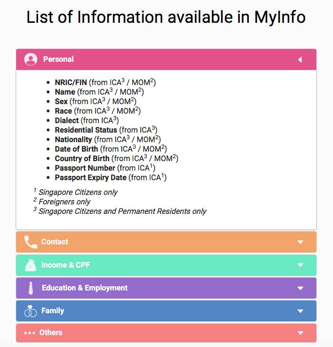Viewport: 333px width, 347px height.
Task: Click the Contact phone handset icon
Action: (x=31, y=242)
